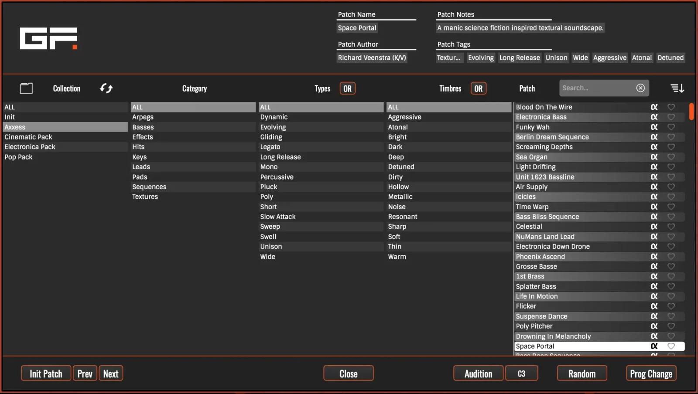Click the alpha icon beside Blood On The Wire
Viewport: 698px width, 394px height.
pyautogui.click(x=654, y=107)
